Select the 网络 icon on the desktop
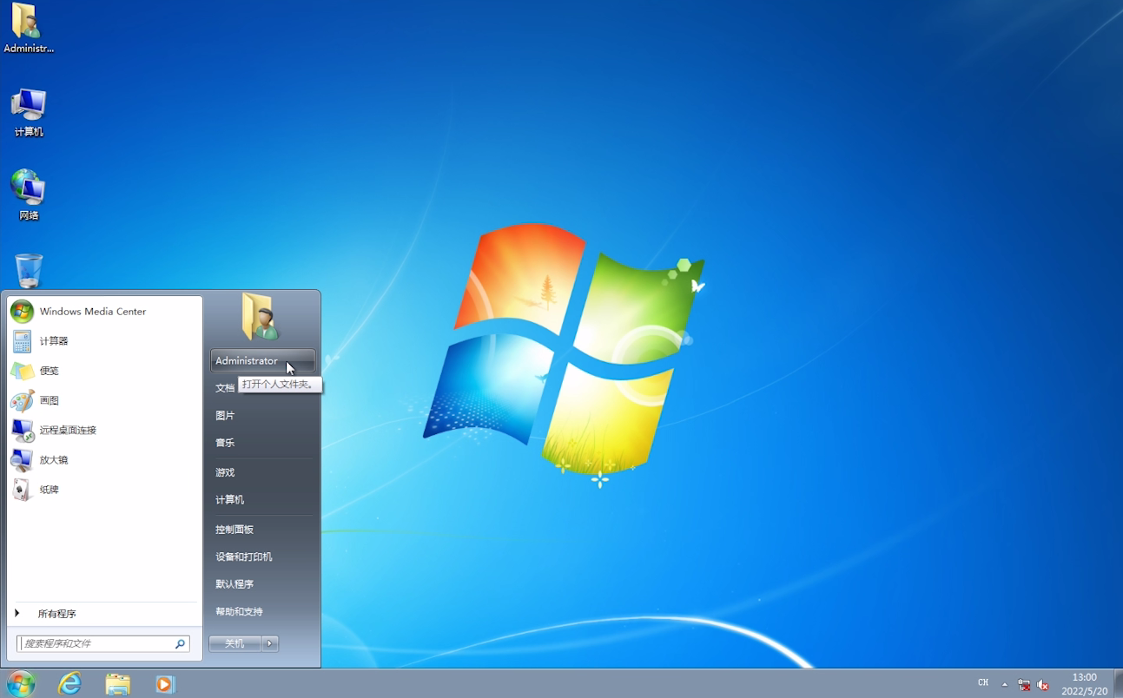Image resolution: width=1123 pixels, height=698 pixels. 29,195
